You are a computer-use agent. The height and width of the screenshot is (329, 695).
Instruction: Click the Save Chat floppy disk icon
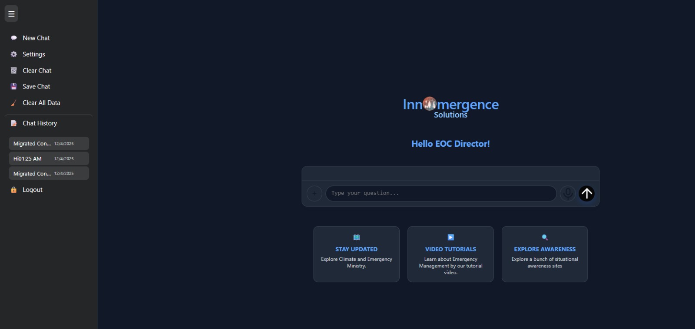(14, 86)
